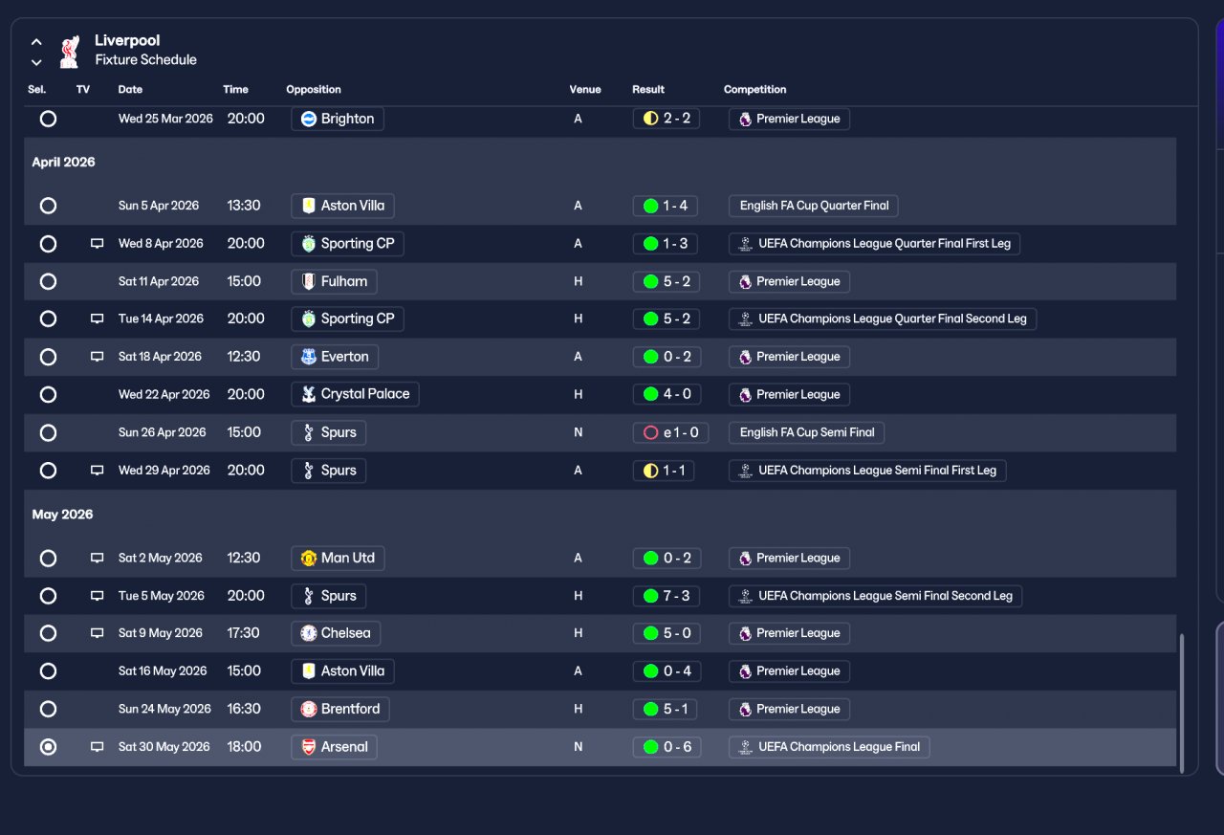Click the Liverpool club crest icon

pyautogui.click(x=70, y=51)
